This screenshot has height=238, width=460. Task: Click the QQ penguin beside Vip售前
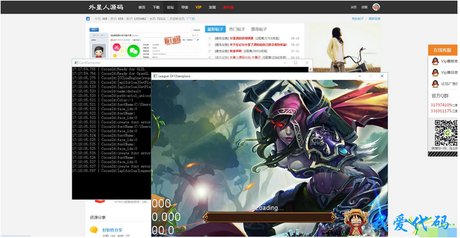[435, 61]
